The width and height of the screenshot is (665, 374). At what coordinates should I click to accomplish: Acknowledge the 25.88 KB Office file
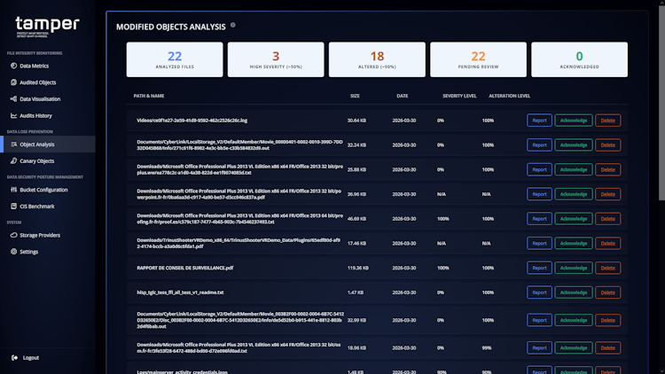pyautogui.click(x=573, y=169)
